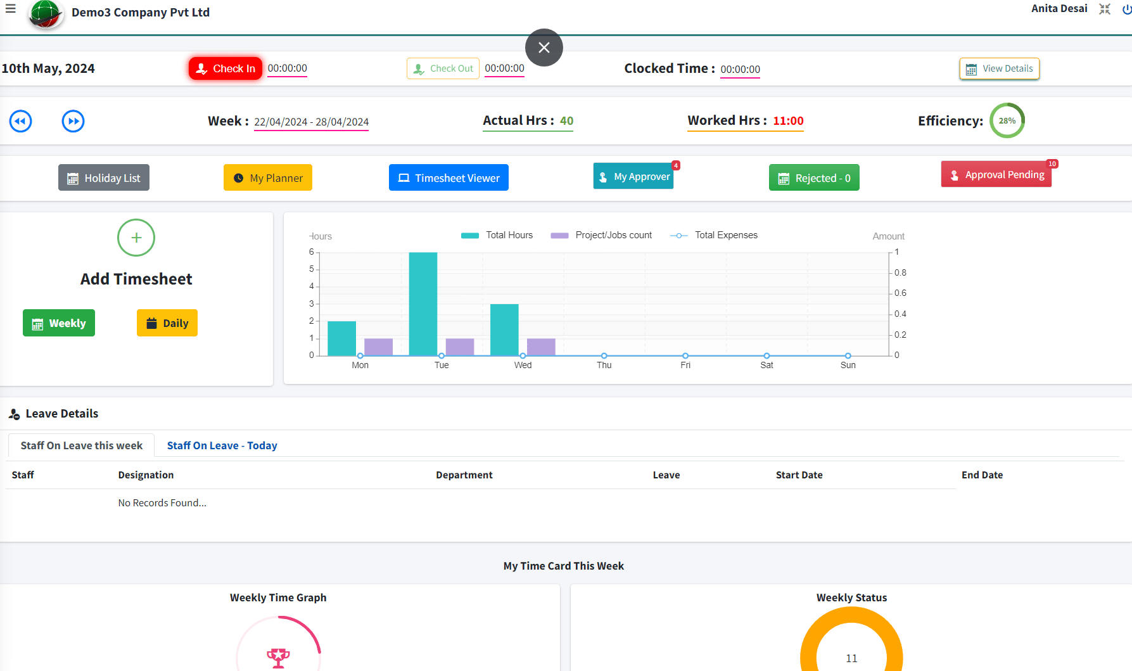The width and height of the screenshot is (1132, 671).
Task: Click the green plus Add Timesheet icon
Action: tap(136, 238)
